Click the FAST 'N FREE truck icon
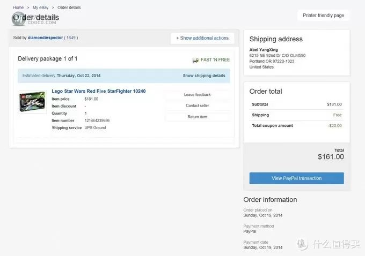The width and height of the screenshot is (365, 256). click(195, 60)
